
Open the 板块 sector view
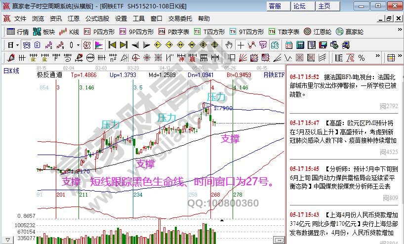coord(43,32)
